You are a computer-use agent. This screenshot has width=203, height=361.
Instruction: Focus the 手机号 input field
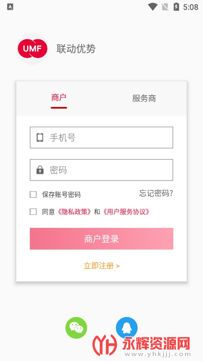coord(101,138)
